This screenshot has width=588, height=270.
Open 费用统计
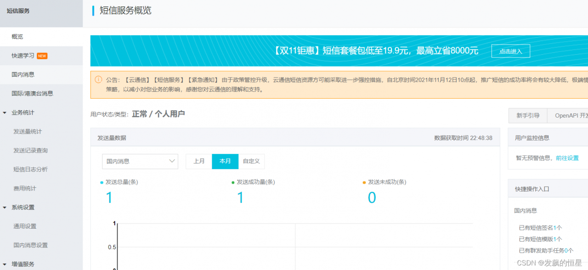25,188
